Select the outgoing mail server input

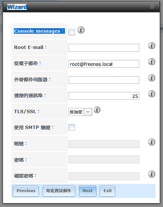(x=104, y=80)
